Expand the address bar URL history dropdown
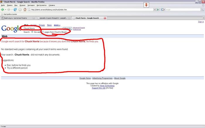Image resolution: width=205 pixels, height=128 pixels. [x=155, y=10]
